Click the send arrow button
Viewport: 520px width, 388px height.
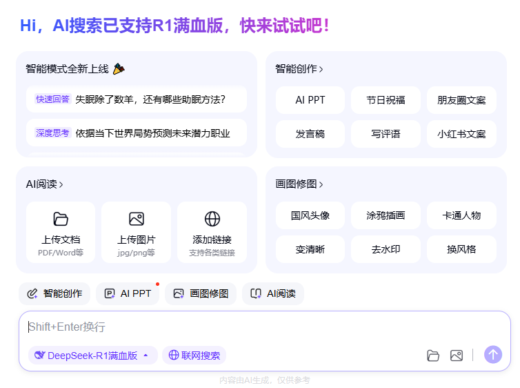pyautogui.click(x=493, y=355)
